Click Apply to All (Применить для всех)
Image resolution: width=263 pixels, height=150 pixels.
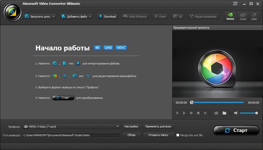(158, 127)
